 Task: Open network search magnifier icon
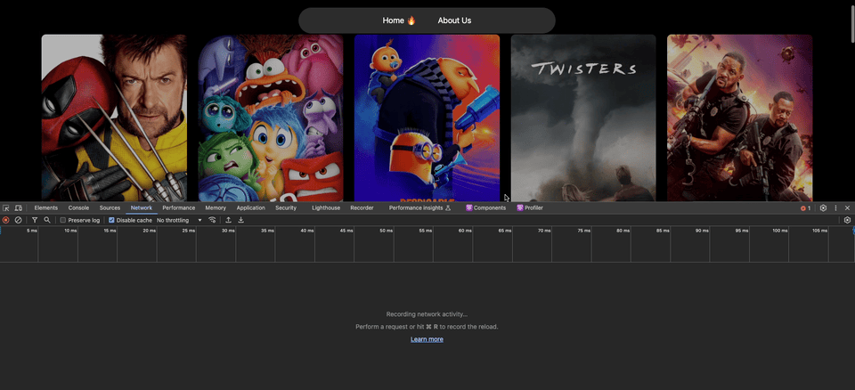pos(47,220)
